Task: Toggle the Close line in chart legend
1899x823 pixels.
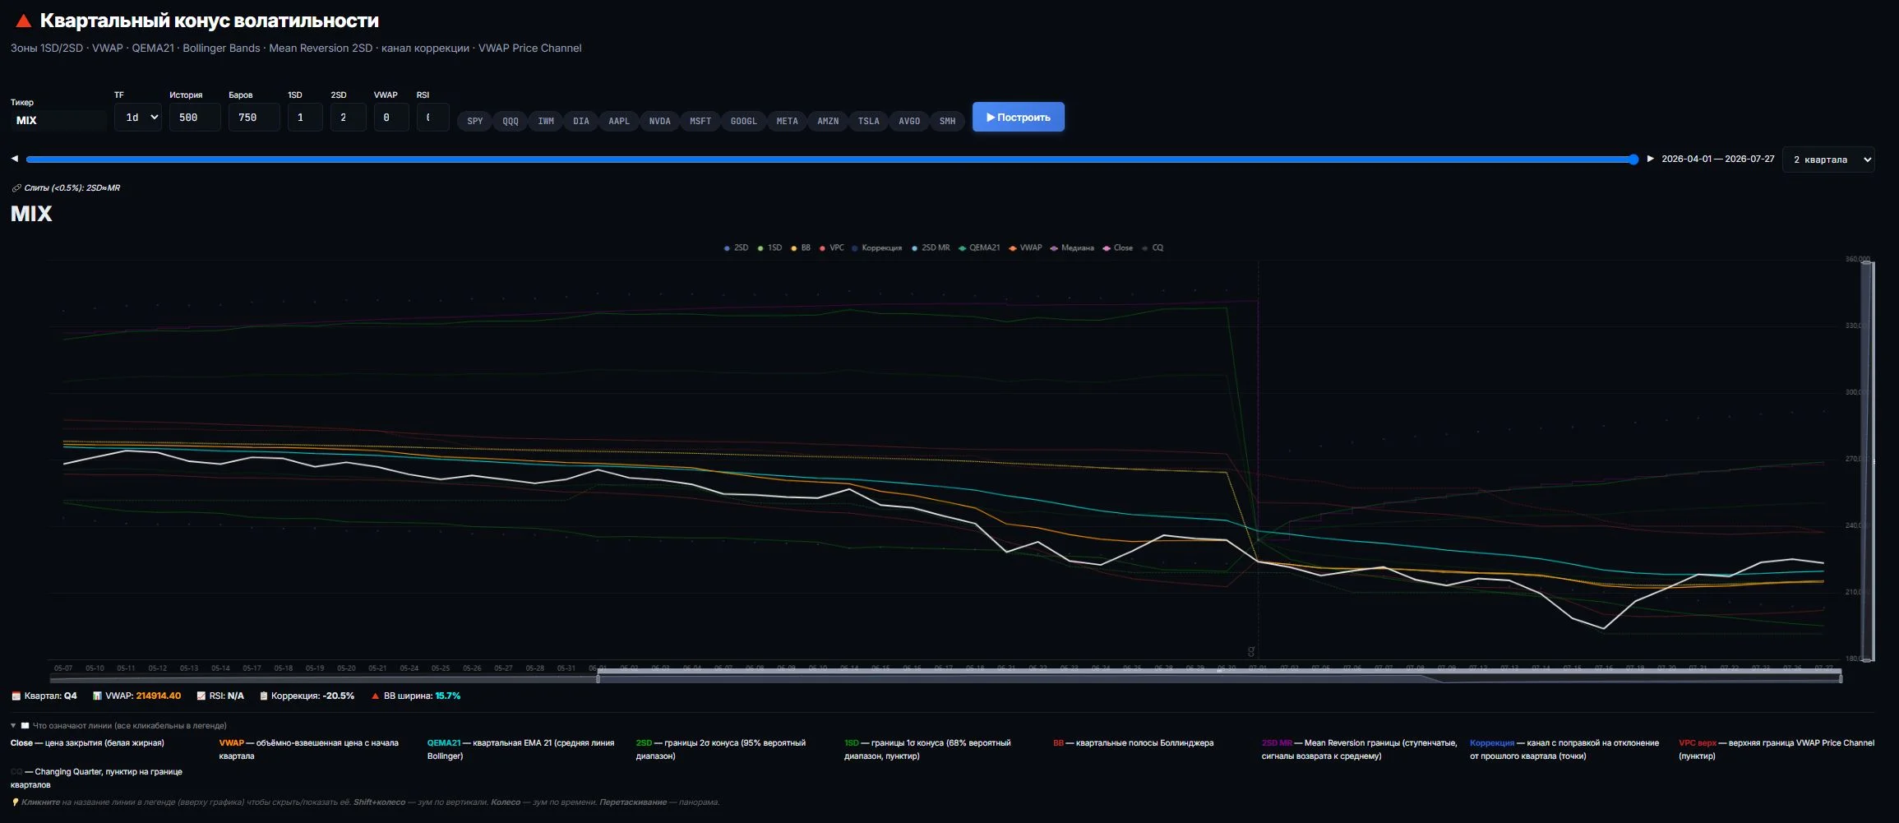Action: (1118, 247)
